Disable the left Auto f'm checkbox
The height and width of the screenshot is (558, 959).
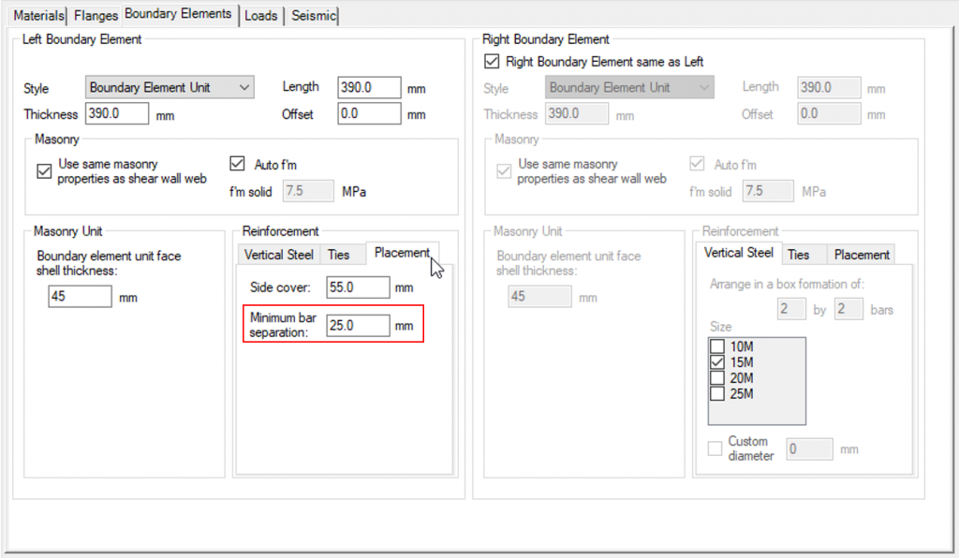click(238, 164)
